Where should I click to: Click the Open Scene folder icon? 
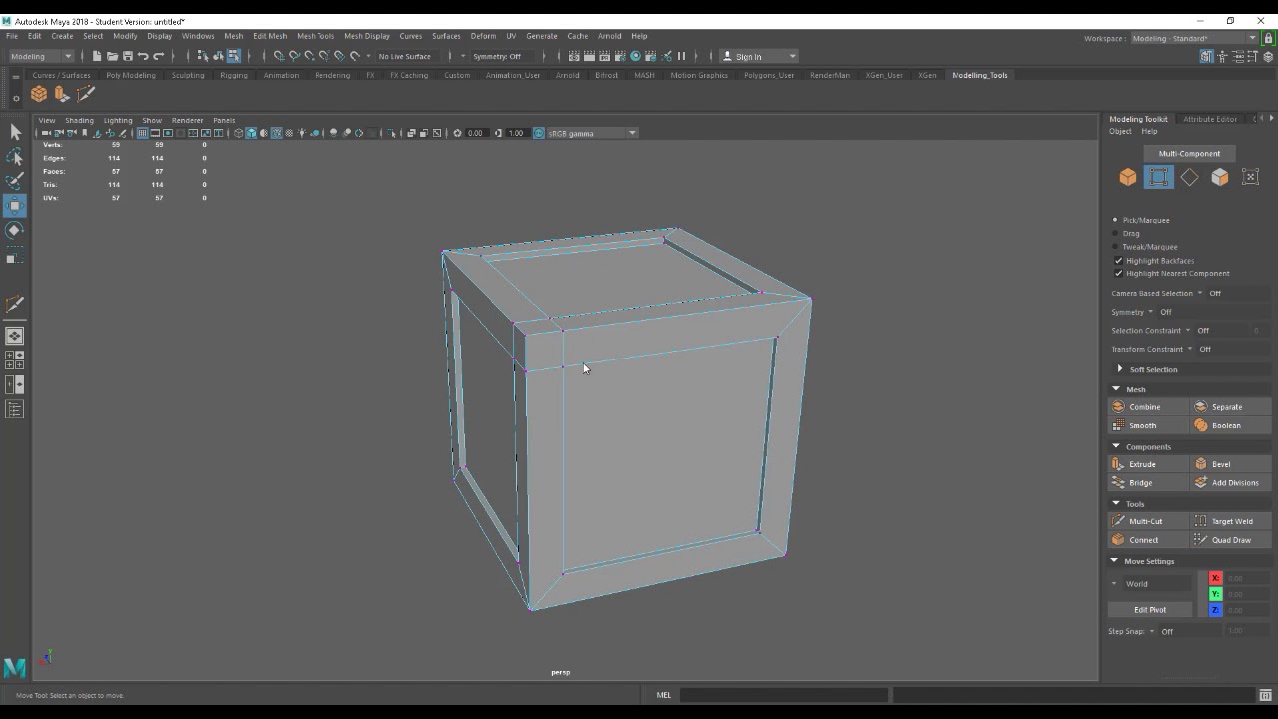[112, 56]
